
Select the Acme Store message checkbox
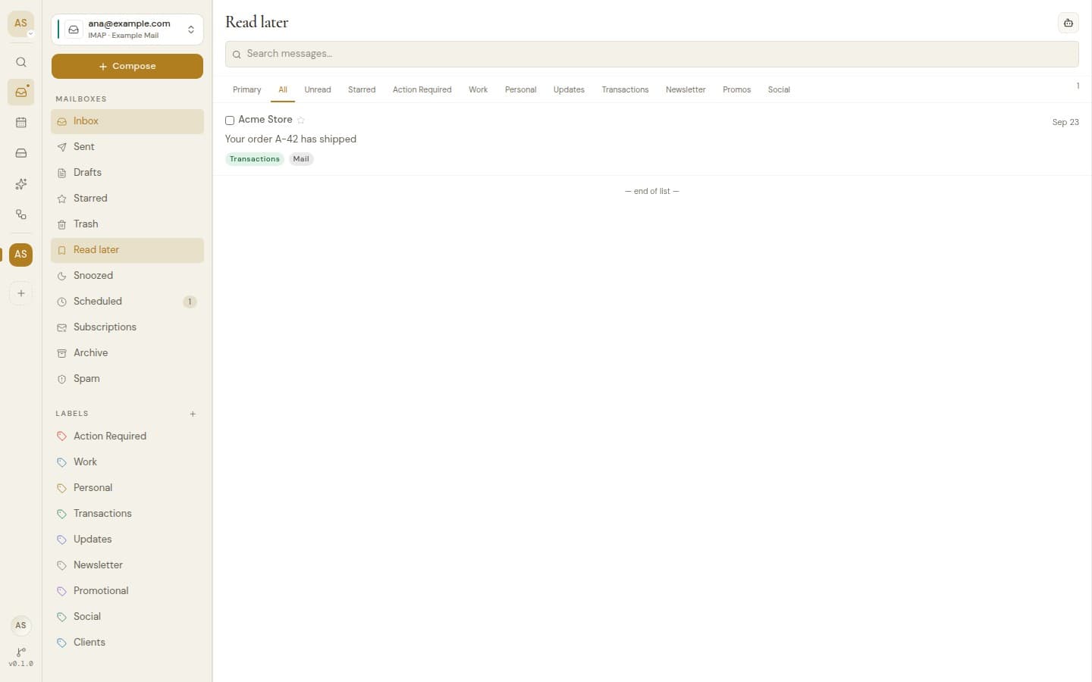click(x=230, y=120)
